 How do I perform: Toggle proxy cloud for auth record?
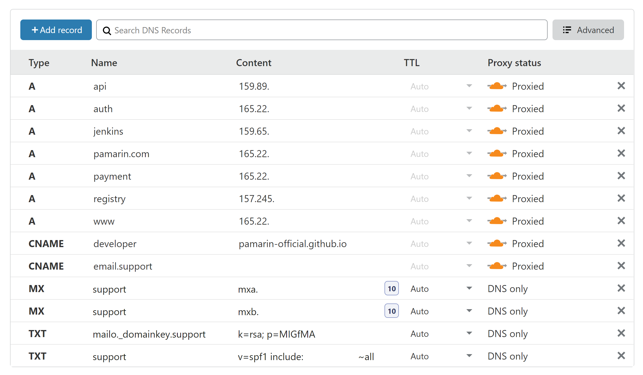pyautogui.click(x=497, y=109)
